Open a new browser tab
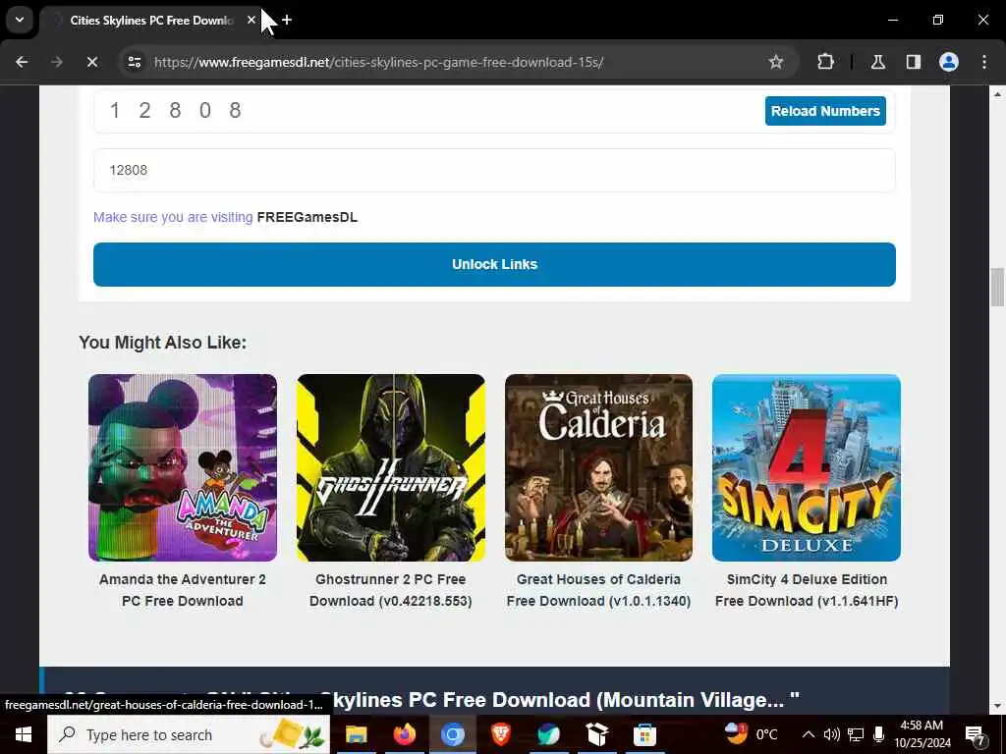Image resolution: width=1006 pixels, height=754 pixels. tap(287, 20)
